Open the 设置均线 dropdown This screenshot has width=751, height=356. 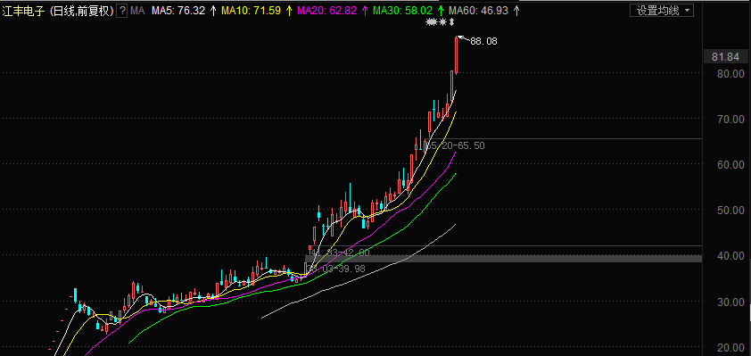click(663, 11)
